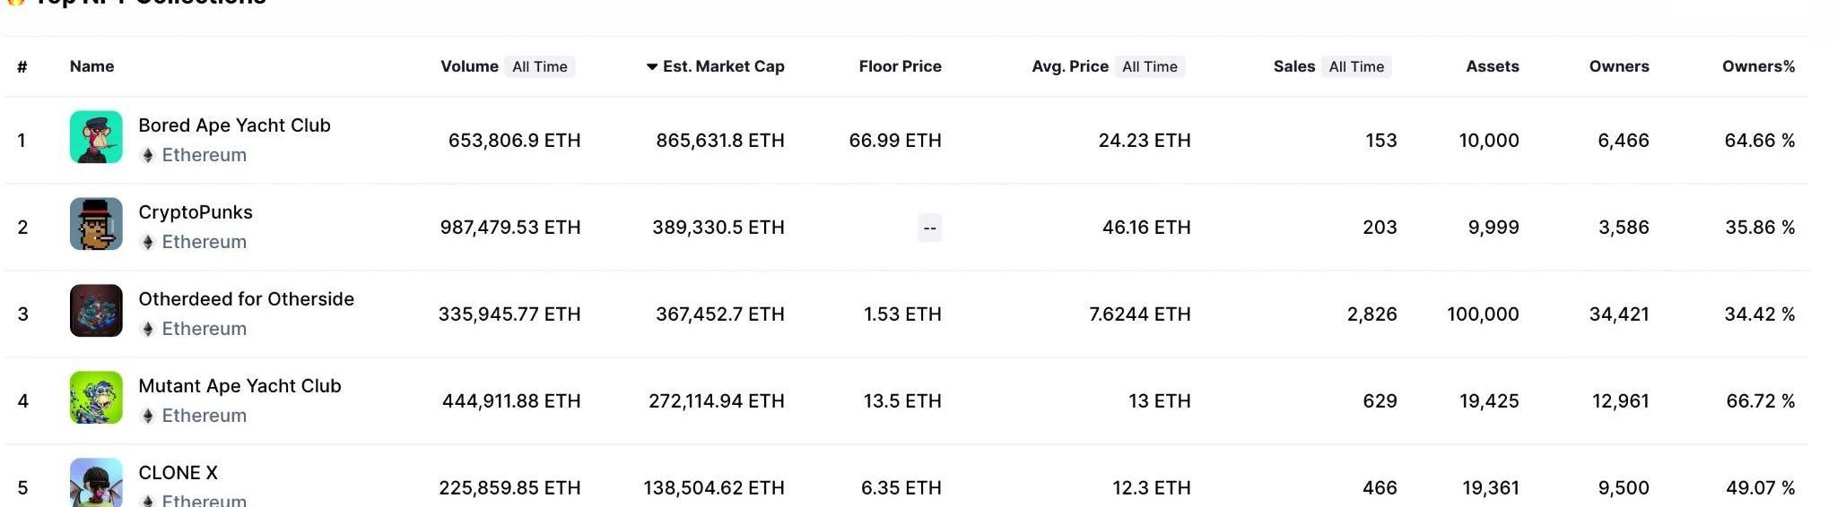The width and height of the screenshot is (1837, 507).
Task: Open the Volume All Time dropdown
Action: (x=540, y=66)
